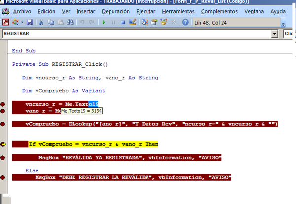Continue execution with the green Run arrow
The height and width of the screenshot is (204, 296).
pos(104,22)
